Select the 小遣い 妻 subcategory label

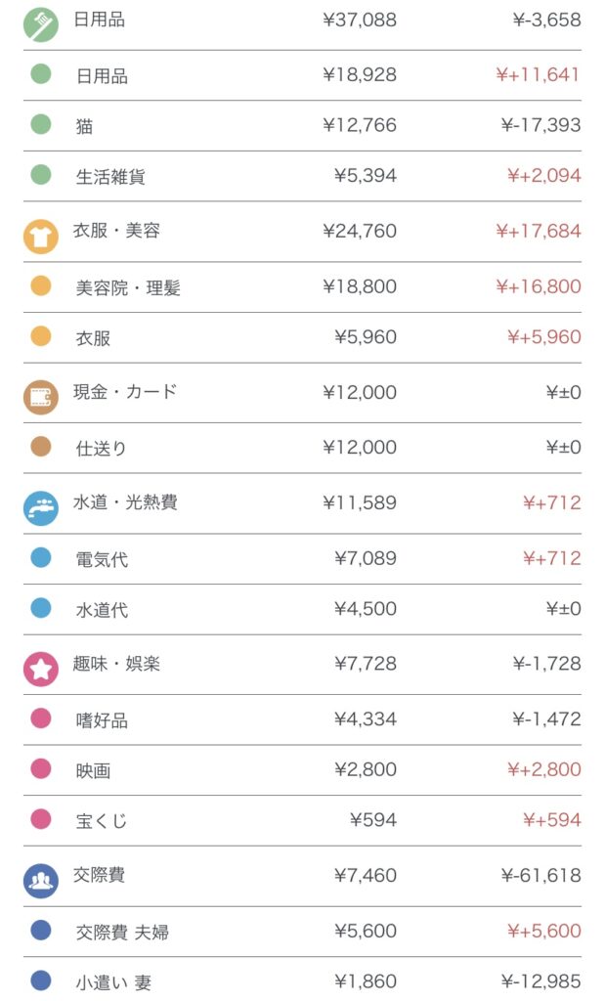[x=113, y=982]
